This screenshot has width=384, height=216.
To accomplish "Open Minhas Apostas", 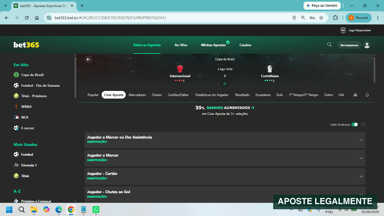I will pos(213,45).
